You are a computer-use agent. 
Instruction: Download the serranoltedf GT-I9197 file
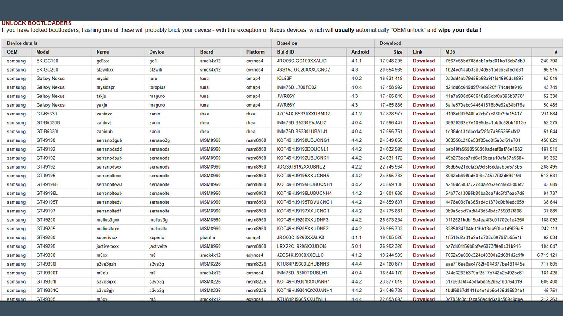point(424,211)
